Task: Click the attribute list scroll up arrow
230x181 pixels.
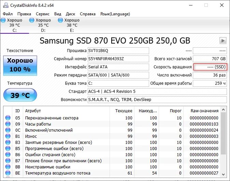Action: pyautogui.click(x=224, y=110)
